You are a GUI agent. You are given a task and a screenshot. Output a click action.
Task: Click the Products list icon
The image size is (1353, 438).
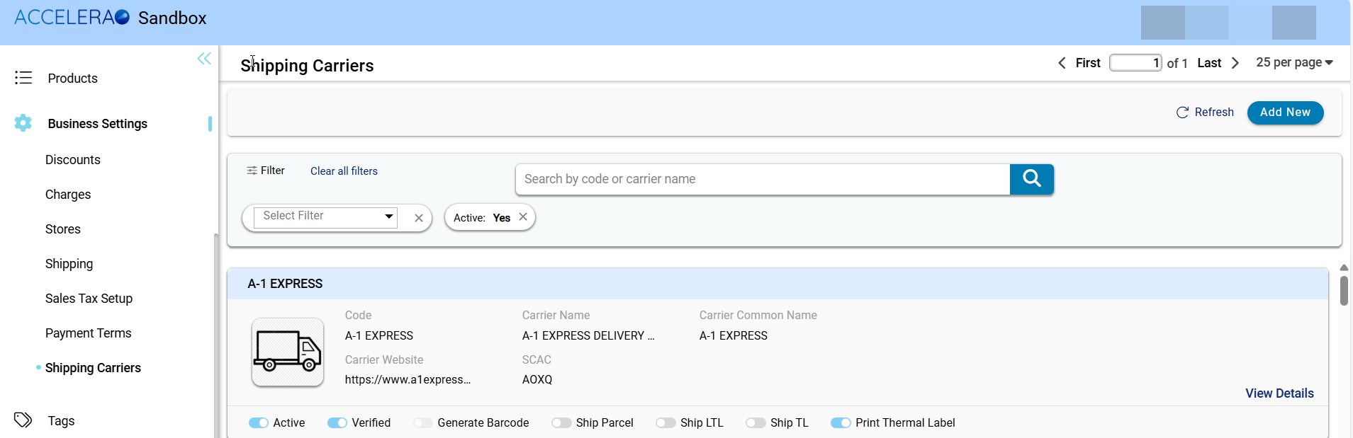coord(23,78)
